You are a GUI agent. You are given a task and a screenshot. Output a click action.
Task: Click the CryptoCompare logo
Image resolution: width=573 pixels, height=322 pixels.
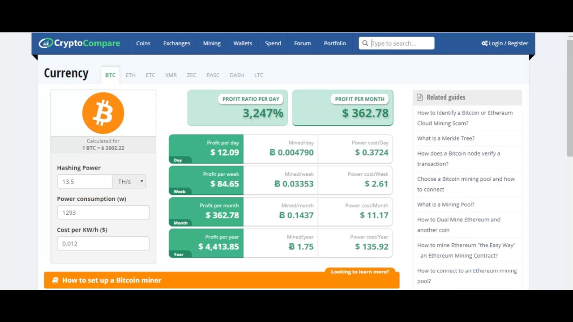(x=79, y=43)
